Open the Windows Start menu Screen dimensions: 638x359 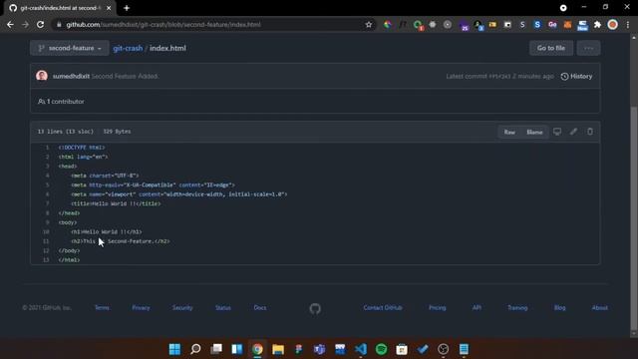[174, 349]
